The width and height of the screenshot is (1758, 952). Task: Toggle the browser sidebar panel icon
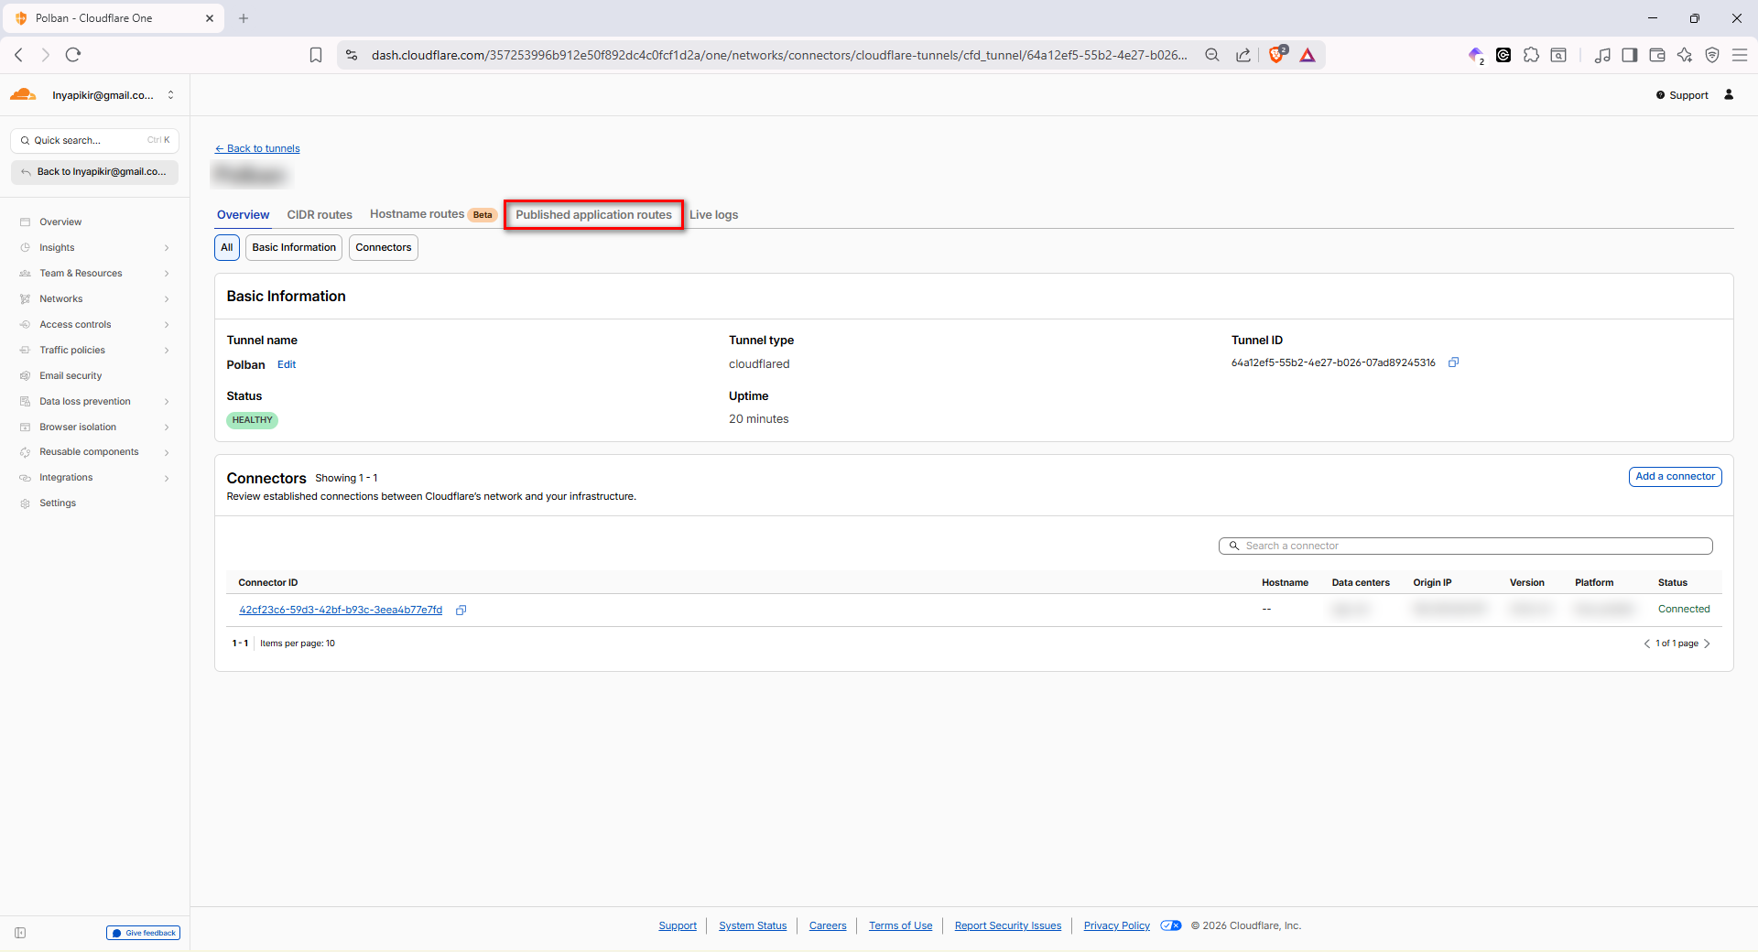pos(1630,55)
